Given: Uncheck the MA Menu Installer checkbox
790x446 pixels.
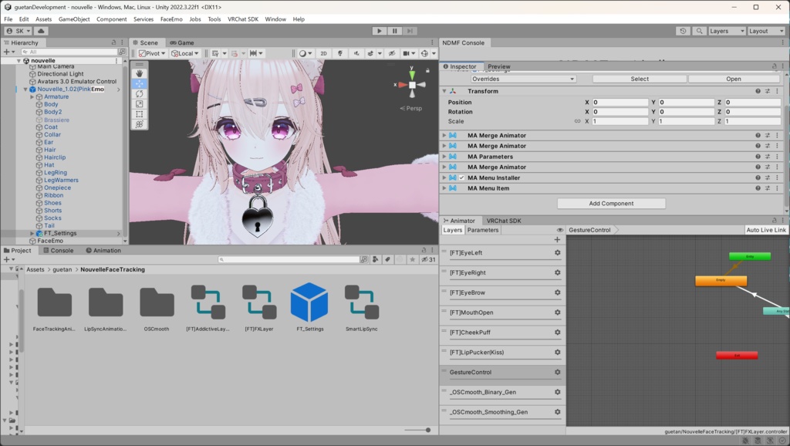Looking at the screenshot, I should (x=462, y=177).
